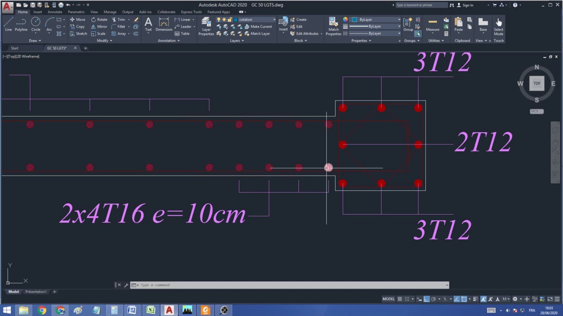
Task: Click the Group objects tool
Action: click(408, 25)
